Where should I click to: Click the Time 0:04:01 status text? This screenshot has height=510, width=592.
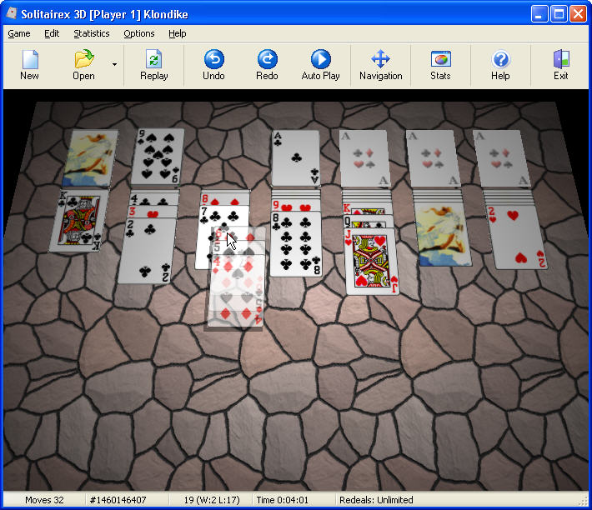tap(282, 500)
